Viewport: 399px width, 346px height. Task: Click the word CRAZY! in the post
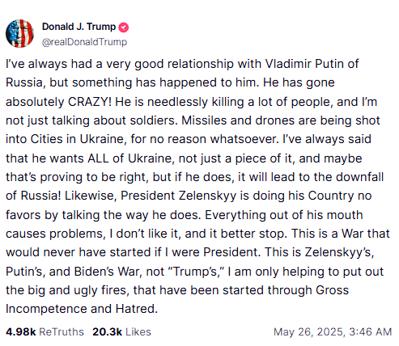[90, 102]
